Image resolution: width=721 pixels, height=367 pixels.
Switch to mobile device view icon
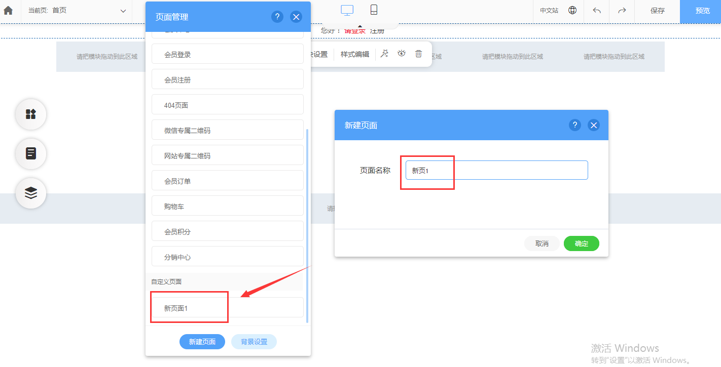tap(374, 10)
